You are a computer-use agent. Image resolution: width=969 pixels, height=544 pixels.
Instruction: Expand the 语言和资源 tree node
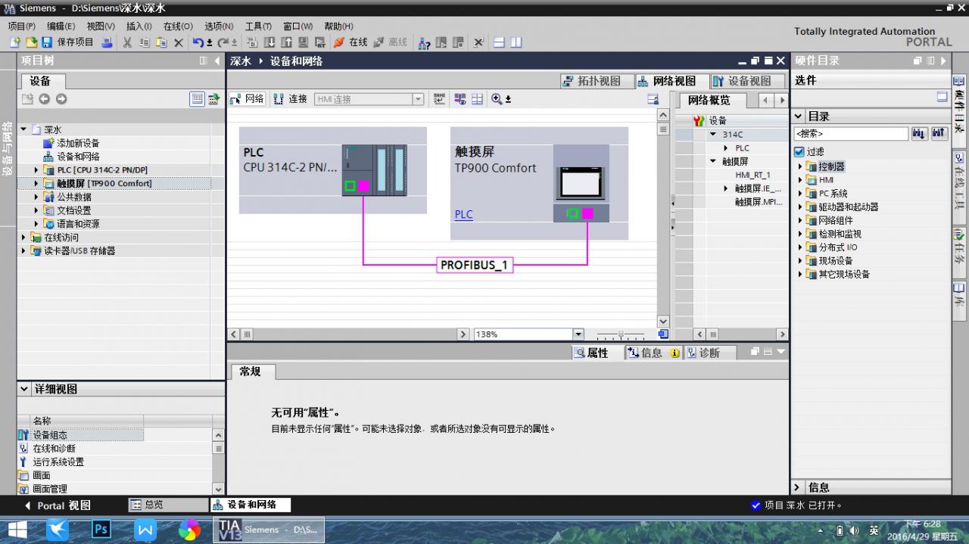(36, 224)
